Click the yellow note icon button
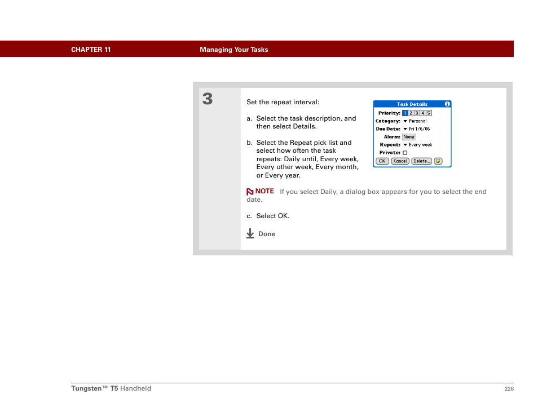 (x=438, y=161)
